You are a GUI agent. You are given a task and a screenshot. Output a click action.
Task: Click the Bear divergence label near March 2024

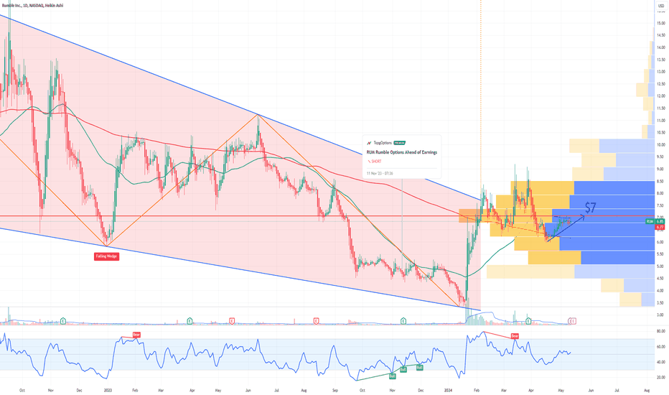tap(515, 336)
